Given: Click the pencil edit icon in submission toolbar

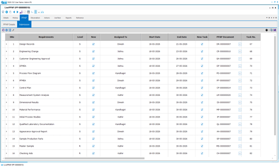Looking at the screenshot, I should (13, 30).
